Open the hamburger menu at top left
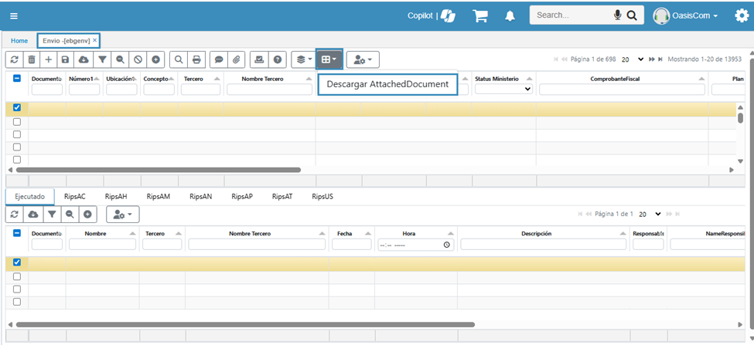754x345 pixels. [x=15, y=15]
